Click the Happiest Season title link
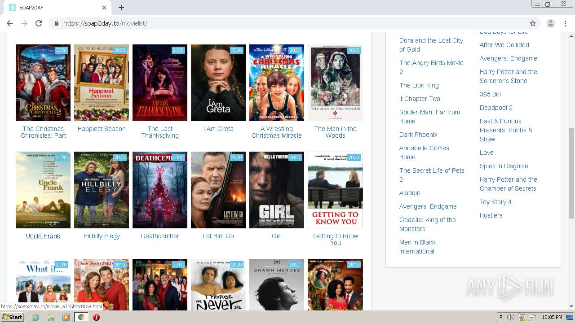 pyautogui.click(x=102, y=129)
